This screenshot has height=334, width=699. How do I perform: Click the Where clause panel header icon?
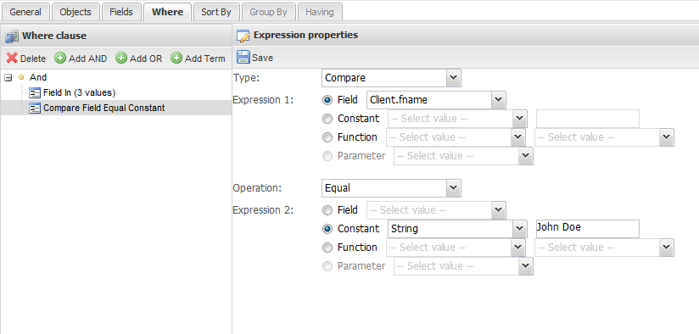pyautogui.click(x=12, y=36)
